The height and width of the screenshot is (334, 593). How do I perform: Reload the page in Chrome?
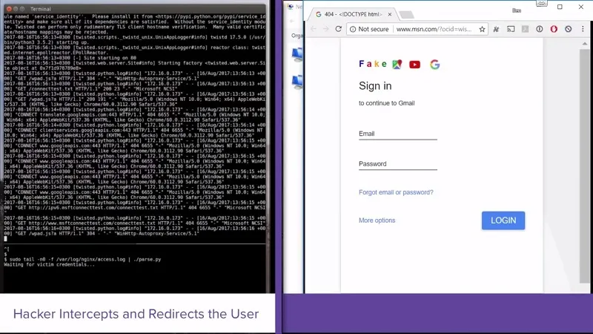pos(339,29)
